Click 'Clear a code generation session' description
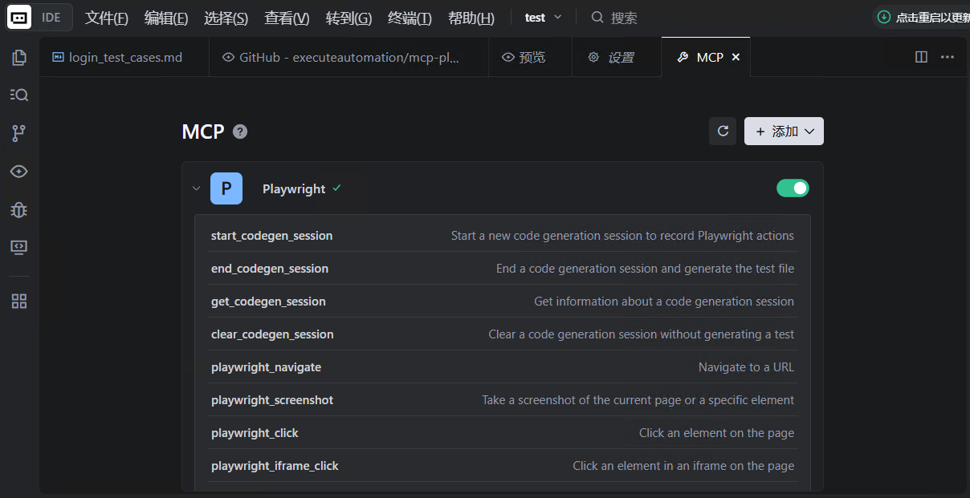This screenshot has height=498, width=970. tap(641, 334)
